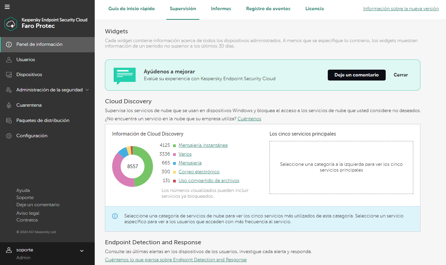
Task: Click the feedback chat bubble icon
Action: click(124, 76)
